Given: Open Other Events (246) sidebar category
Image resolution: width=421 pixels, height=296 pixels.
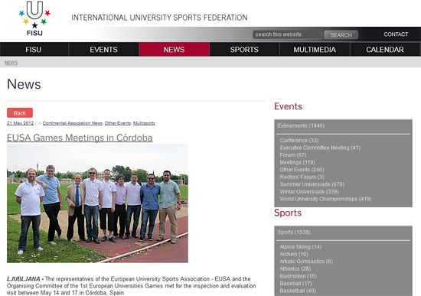Looking at the screenshot, I should (302, 170).
